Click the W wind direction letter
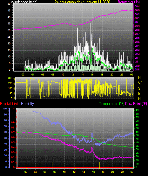148x176 pixels. pyautogui.click(x=140, y=83)
